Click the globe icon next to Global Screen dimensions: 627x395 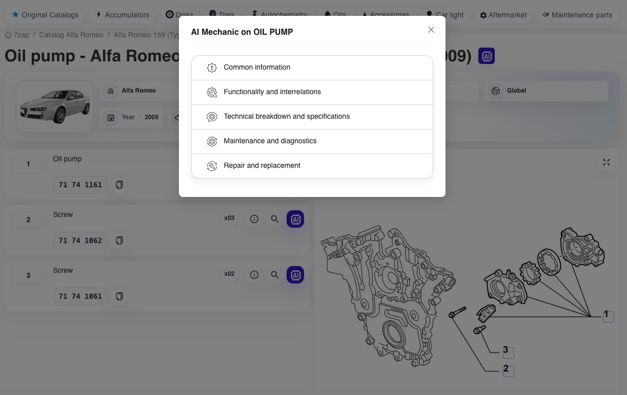click(x=496, y=91)
